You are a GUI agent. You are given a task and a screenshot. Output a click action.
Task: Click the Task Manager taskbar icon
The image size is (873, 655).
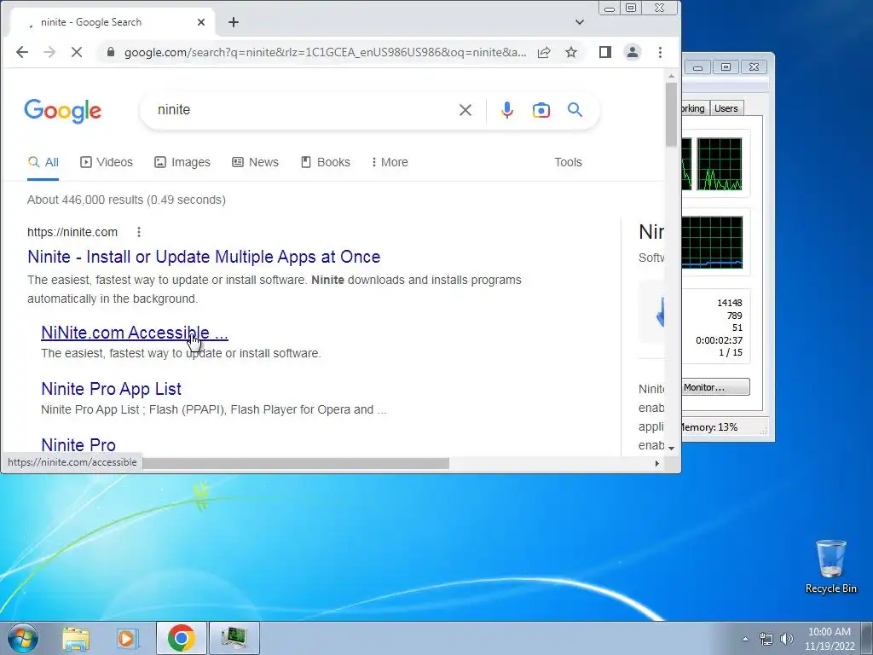pyautogui.click(x=234, y=638)
